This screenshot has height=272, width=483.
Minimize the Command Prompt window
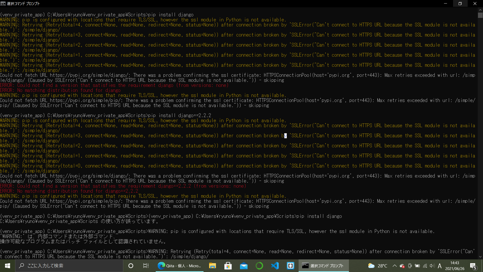pyautogui.click(x=445, y=4)
